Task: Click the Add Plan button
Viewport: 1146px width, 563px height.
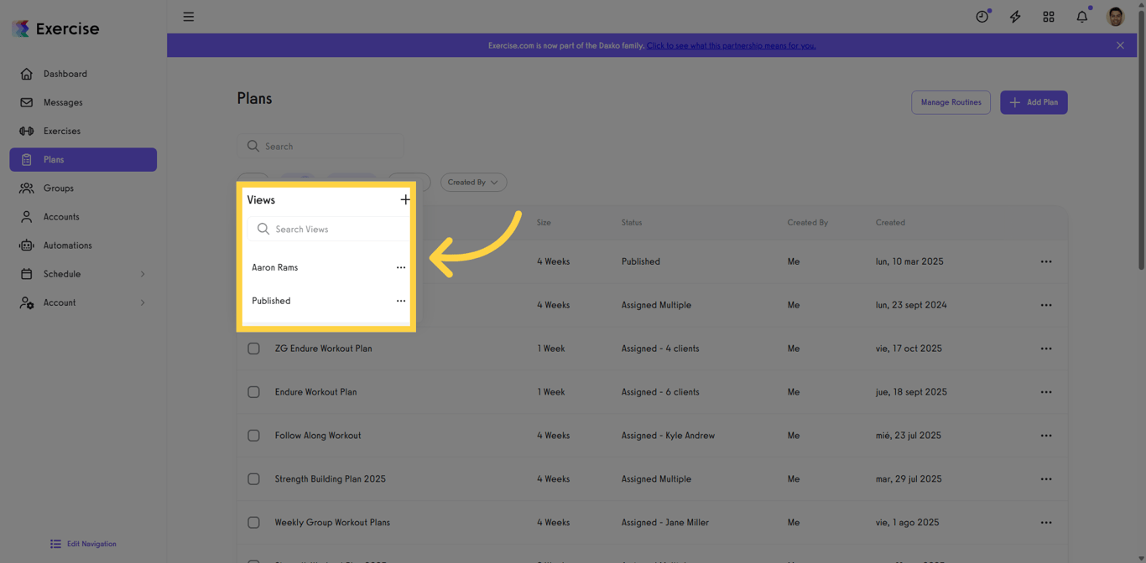Action: [1034, 101]
